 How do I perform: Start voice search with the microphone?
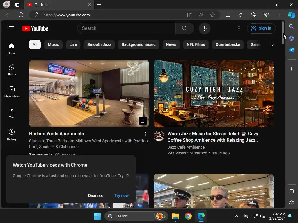point(205,28)
